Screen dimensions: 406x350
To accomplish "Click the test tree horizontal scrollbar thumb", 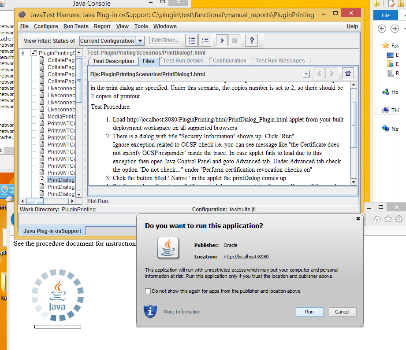I will point(35,201).
